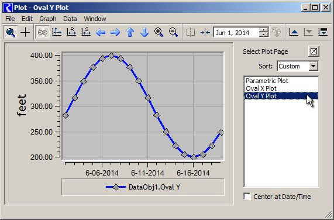Enable the Center at Date/Time checkbox
This screenshot has width=334, height=220.
pyautogui.click(x=247, y=197)
